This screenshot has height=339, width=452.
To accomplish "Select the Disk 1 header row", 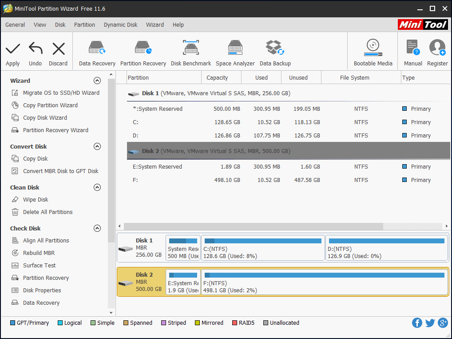I will click(x=288, y=93).
